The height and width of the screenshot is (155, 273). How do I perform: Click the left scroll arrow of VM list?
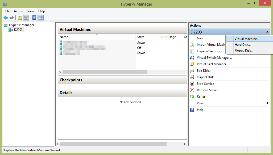pos(60,72)
